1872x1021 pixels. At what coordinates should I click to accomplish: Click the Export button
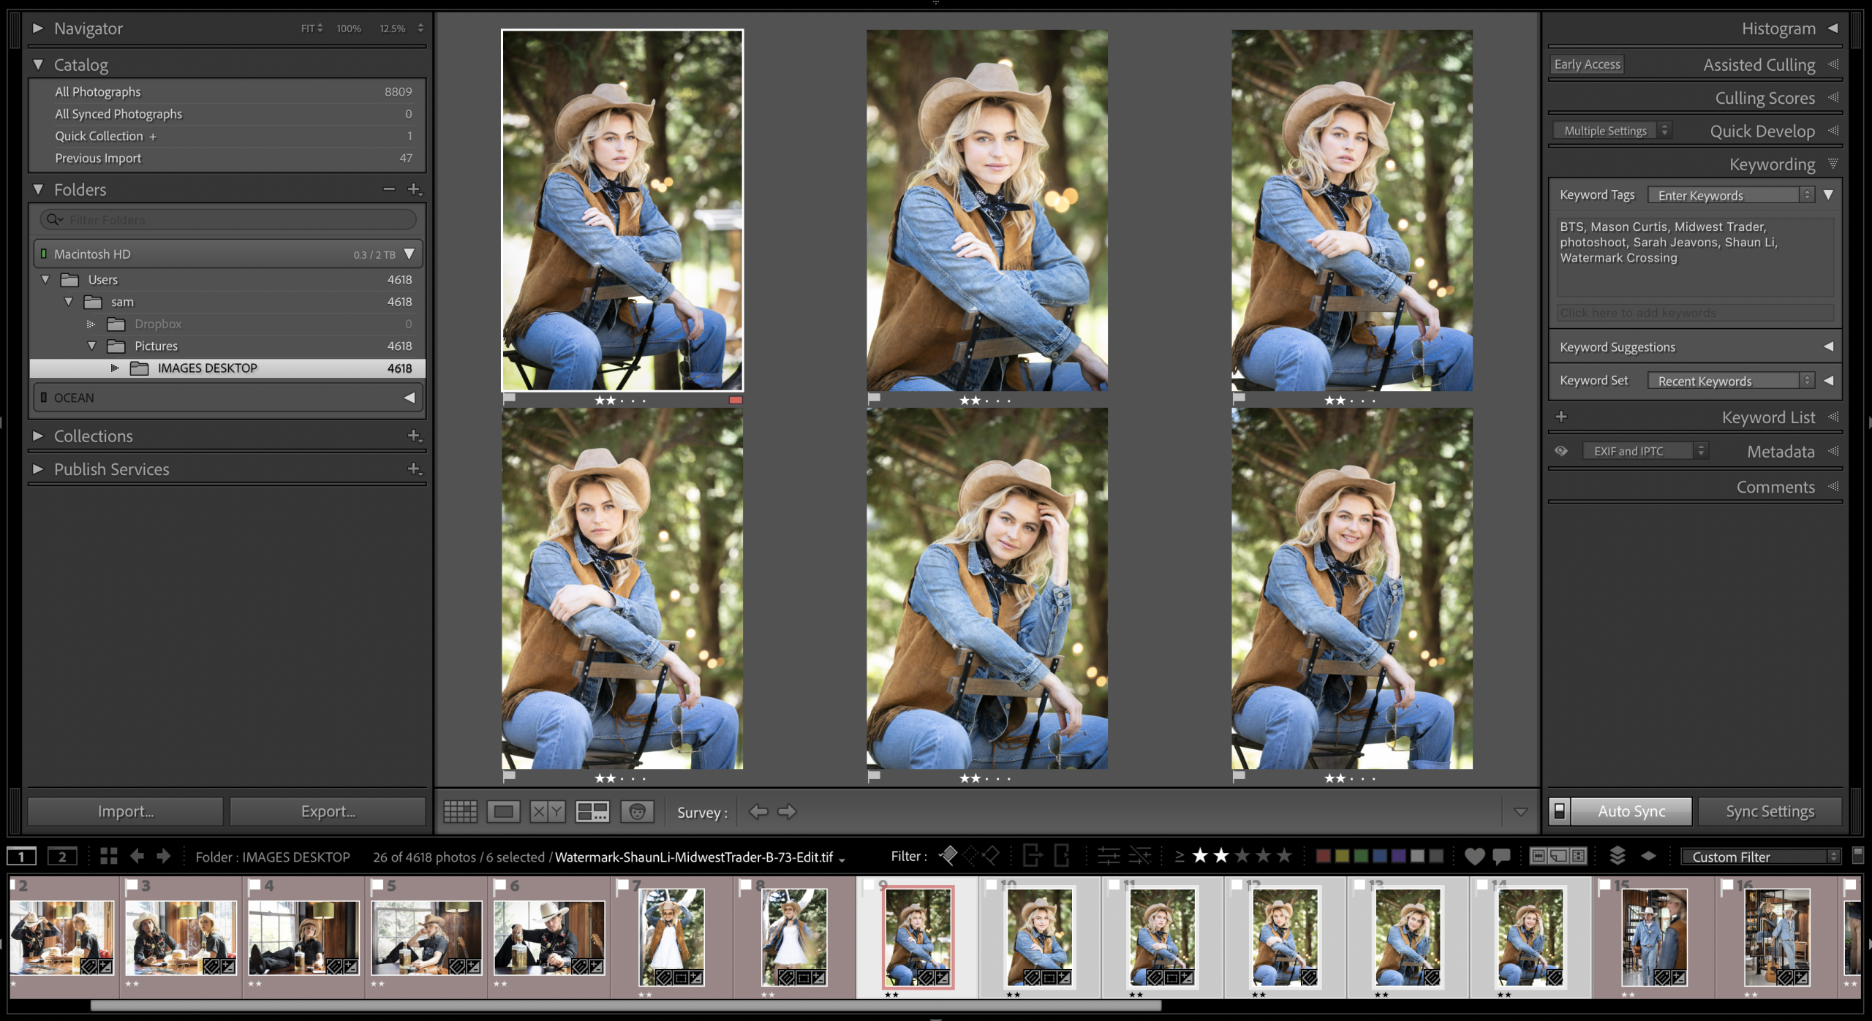[x=328, y=811]
